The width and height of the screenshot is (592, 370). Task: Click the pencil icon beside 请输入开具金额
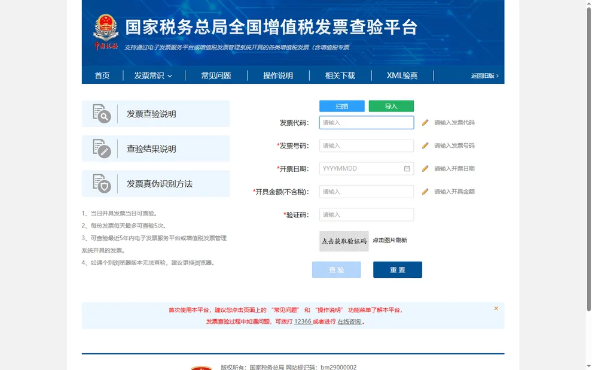tap(425, 192)
